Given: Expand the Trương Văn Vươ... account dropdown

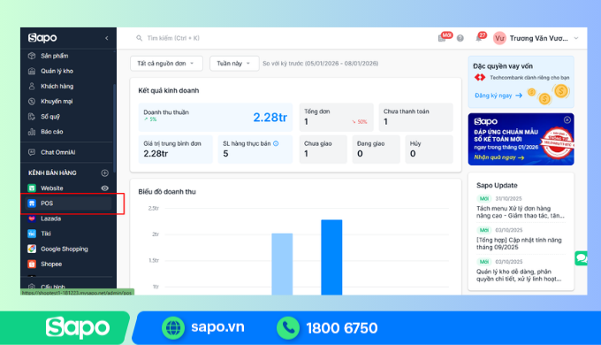Looking at the screenshot, I should [576, 38].
